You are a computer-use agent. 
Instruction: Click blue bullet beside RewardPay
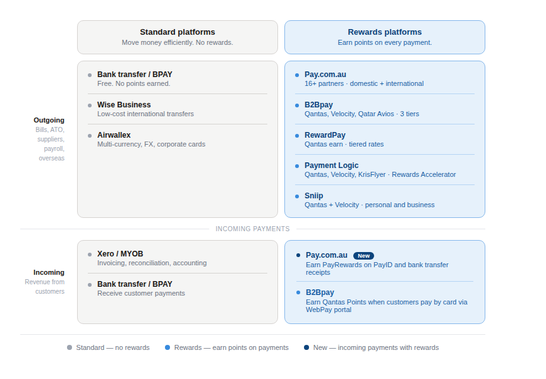point(297,135)
